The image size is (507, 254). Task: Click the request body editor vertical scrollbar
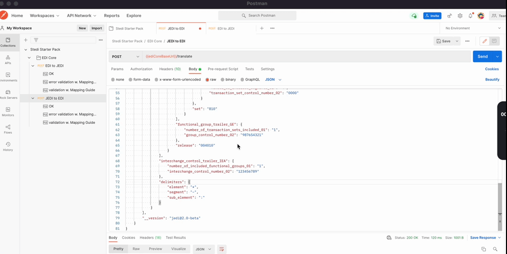pos(500,207)
